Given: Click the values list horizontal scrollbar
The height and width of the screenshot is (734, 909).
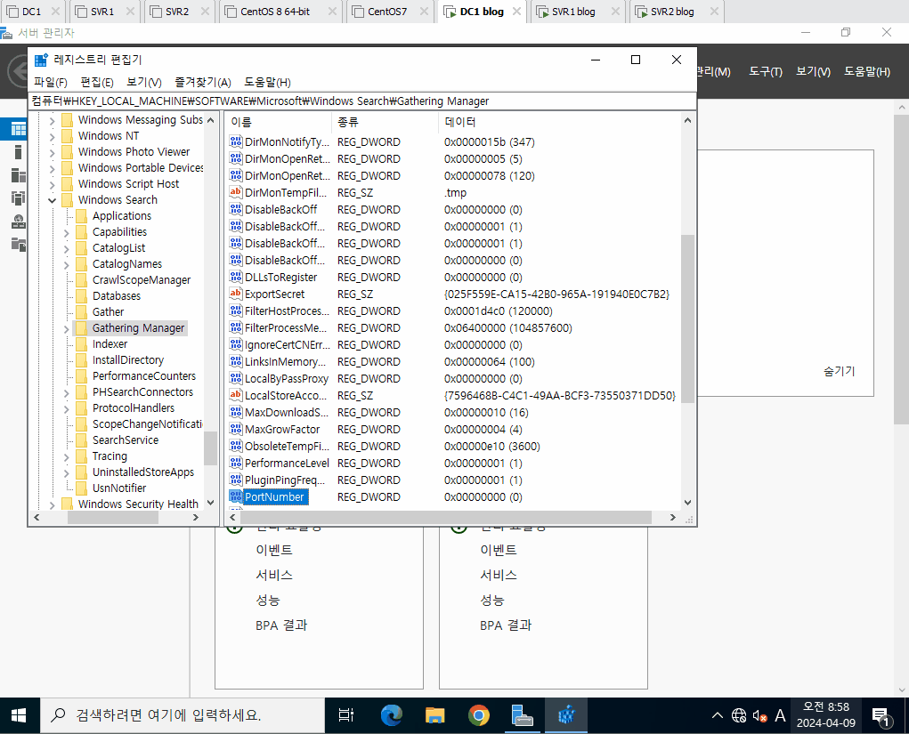Looking at the screenshot, I should pos(445,517).
